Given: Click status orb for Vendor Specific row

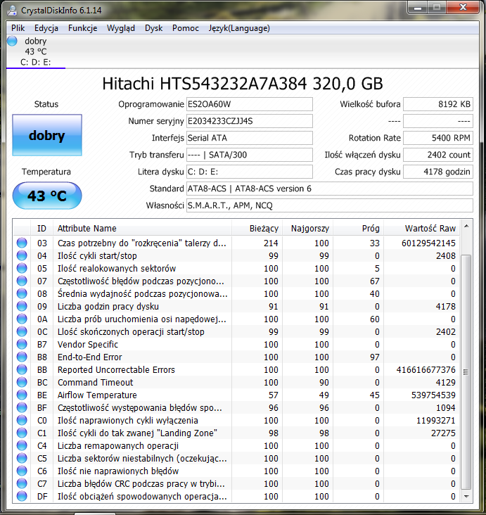Looking at the screenshot, I should tap(22, 344).
